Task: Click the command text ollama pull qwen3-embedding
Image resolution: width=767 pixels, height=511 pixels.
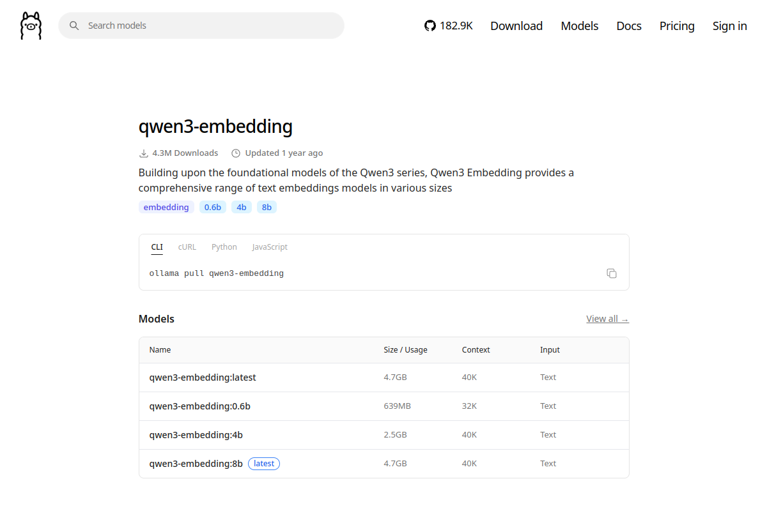Action: 217,273
